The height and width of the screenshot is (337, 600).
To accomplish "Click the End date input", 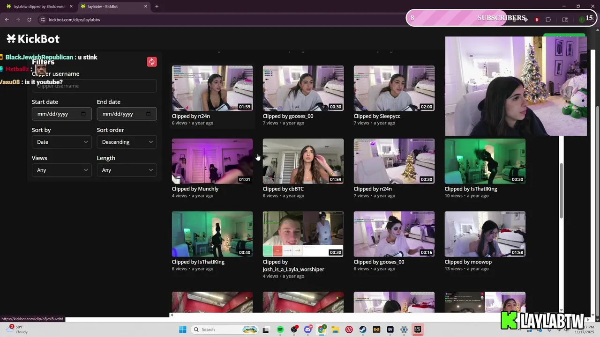I will pyautogui.click(x=127, y=114).
